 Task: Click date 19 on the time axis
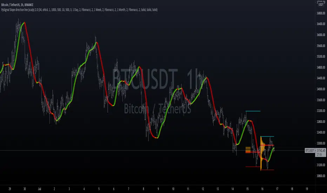tap(307, 189)
